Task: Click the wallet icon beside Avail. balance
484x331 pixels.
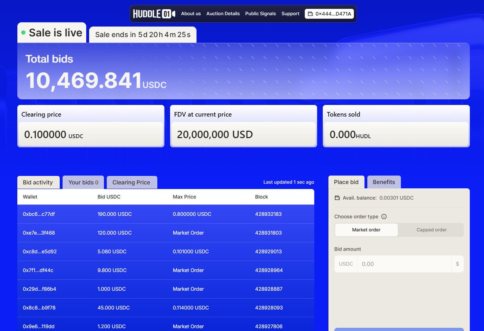Action: pos(338,198)
